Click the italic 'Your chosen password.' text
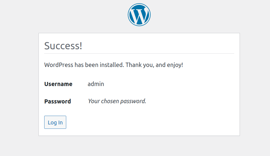Viewport: 270px width, 156px height. (117, 101)
